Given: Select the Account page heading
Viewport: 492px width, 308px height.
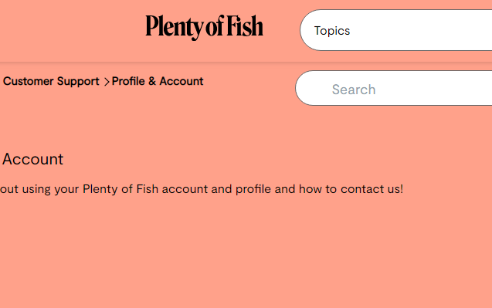Looking at the screenshot, I should [32, 159].
